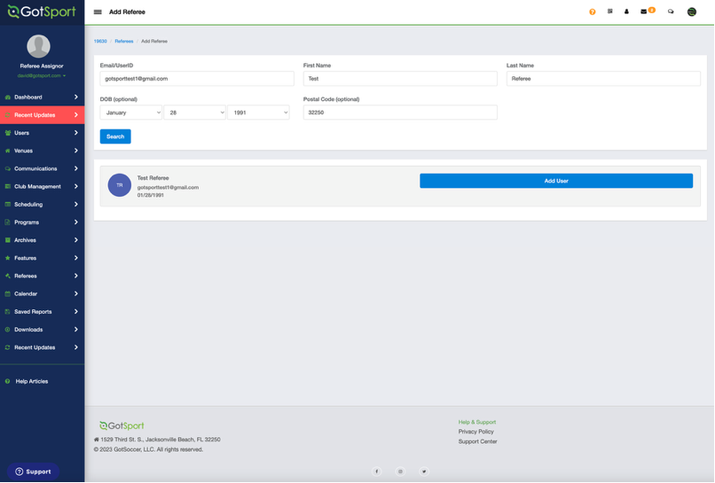Click the round account logo in header

tap(692, 12)
